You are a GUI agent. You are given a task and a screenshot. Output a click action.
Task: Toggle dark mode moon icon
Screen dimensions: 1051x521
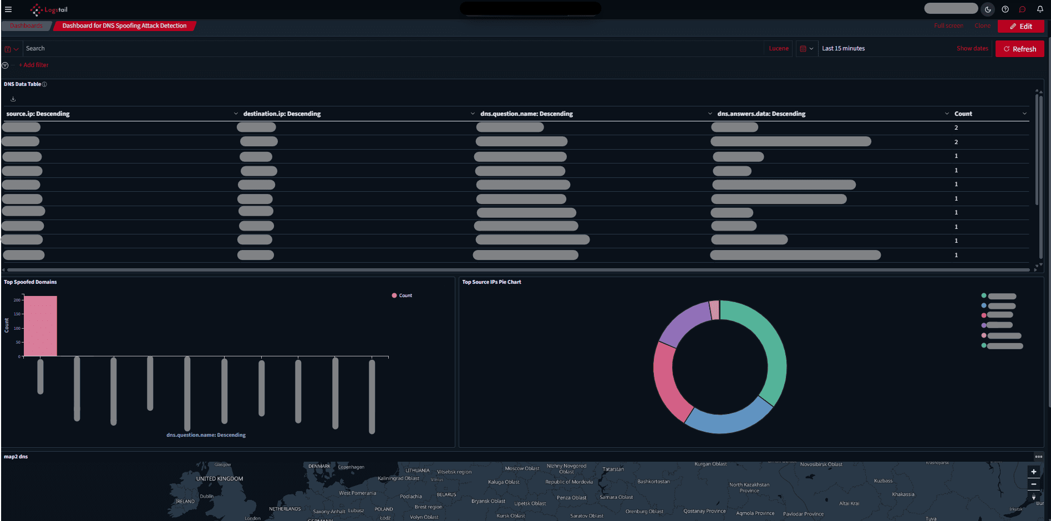pos(988,9)
